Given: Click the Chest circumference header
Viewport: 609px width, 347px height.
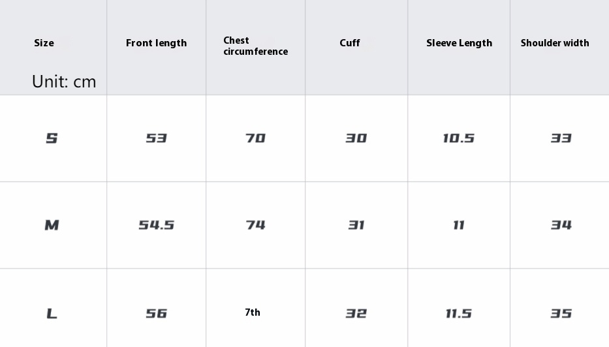Looking at the screenshot, I should (256, 46).
